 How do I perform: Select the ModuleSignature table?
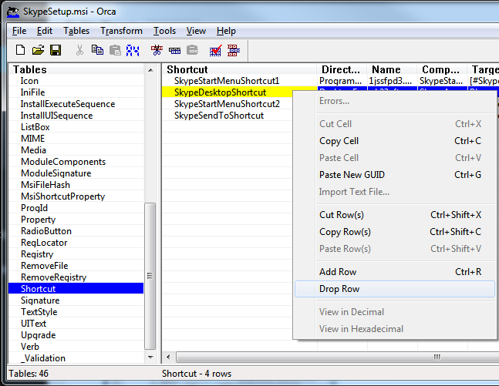pyautogui.click(x=76, y=173)
